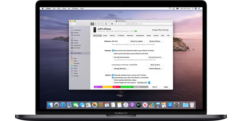The image size is (242, 121).
Task: Click the Finder Search field
Action: (154, 24)
